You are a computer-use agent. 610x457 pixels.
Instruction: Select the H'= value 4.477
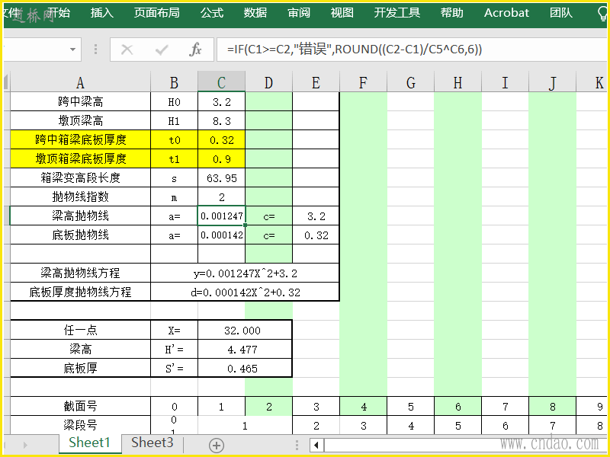pos(245,349)
